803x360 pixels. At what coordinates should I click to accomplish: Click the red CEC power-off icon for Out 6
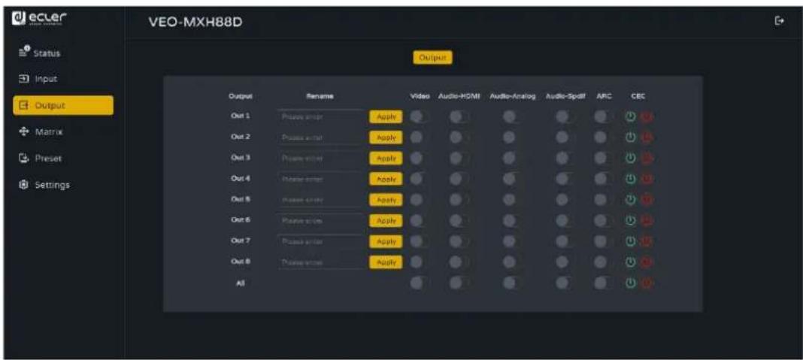(645, 220)
